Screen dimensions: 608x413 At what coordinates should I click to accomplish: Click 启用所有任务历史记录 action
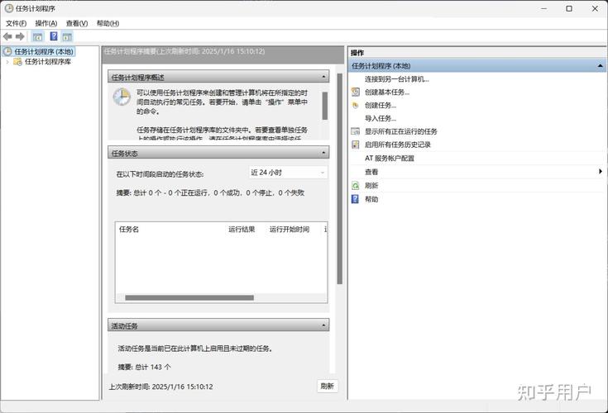click(x=398, y=145)
